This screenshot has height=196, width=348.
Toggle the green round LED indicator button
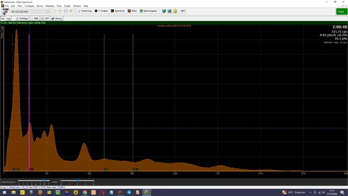[x=71, y=11]
